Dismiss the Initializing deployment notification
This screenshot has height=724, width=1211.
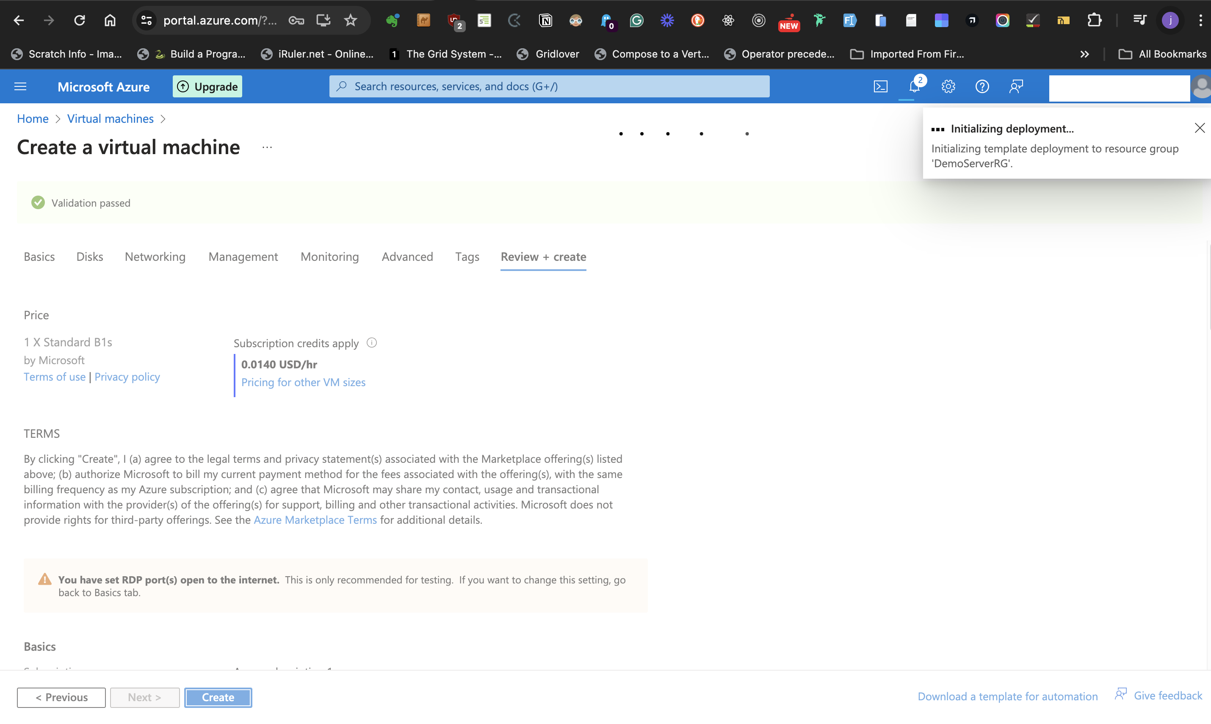tap(1199, 128)
